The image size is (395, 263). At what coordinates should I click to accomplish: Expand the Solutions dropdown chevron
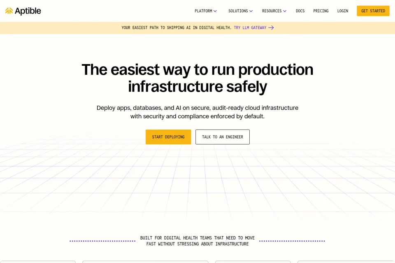point(251,11)
